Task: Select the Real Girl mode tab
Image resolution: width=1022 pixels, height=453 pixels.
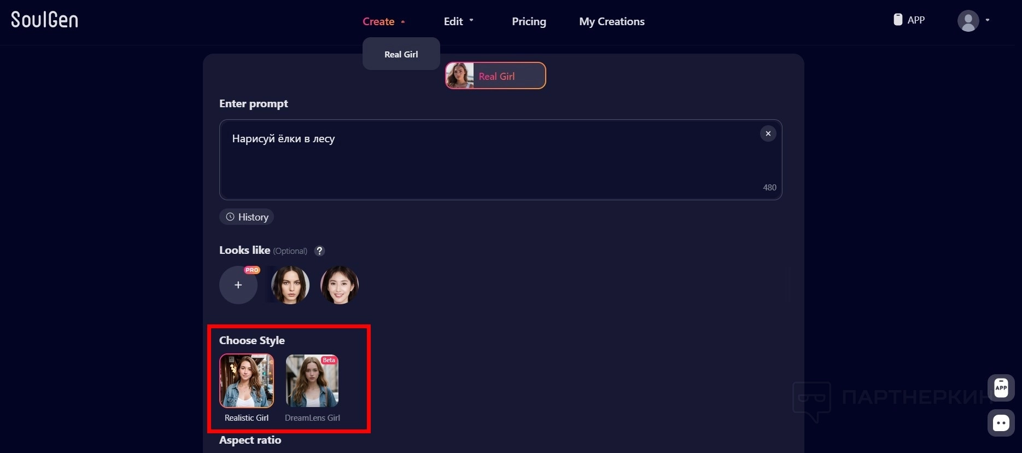Action: point(495,75)
